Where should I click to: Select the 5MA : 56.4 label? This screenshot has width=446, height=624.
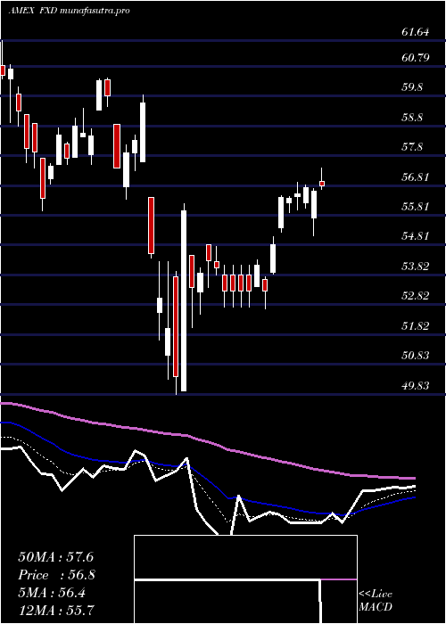54,593
